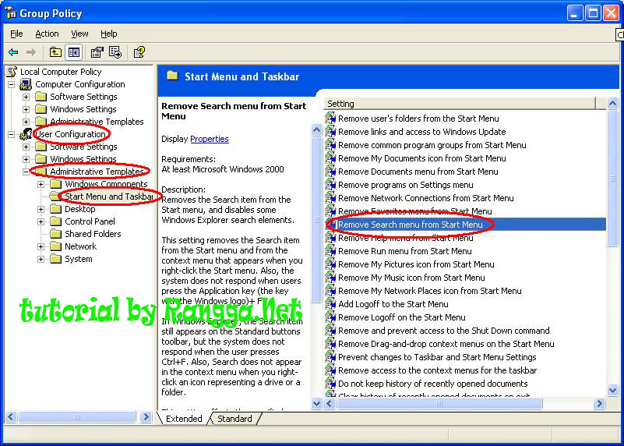This screenshot has height=446, width=624.
Task: Collapse the Computer Configuration node
Action: pos(12,84)
